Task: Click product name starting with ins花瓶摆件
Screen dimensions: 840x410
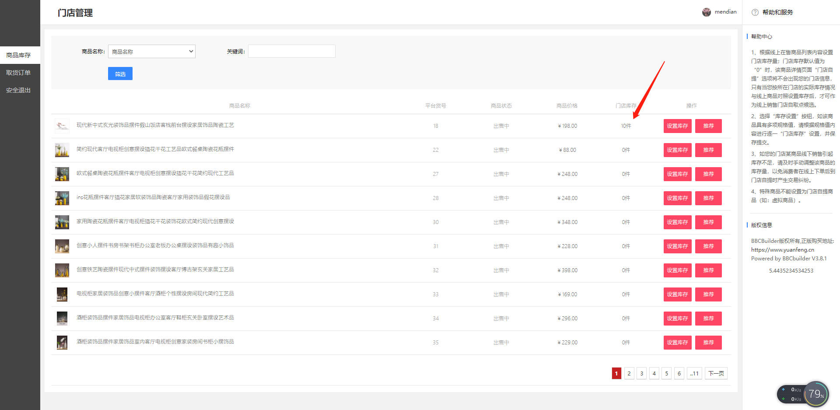Action: [x=153, y=197]
